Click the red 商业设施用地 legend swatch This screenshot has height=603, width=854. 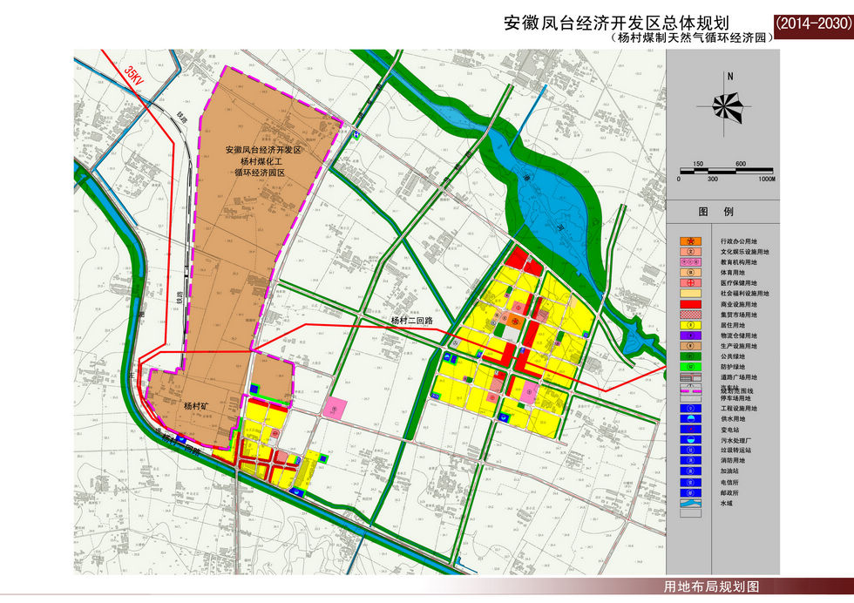(690, 303)
